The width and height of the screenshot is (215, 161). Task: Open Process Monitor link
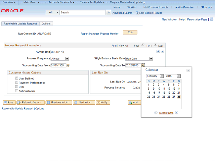click(109, 34)
